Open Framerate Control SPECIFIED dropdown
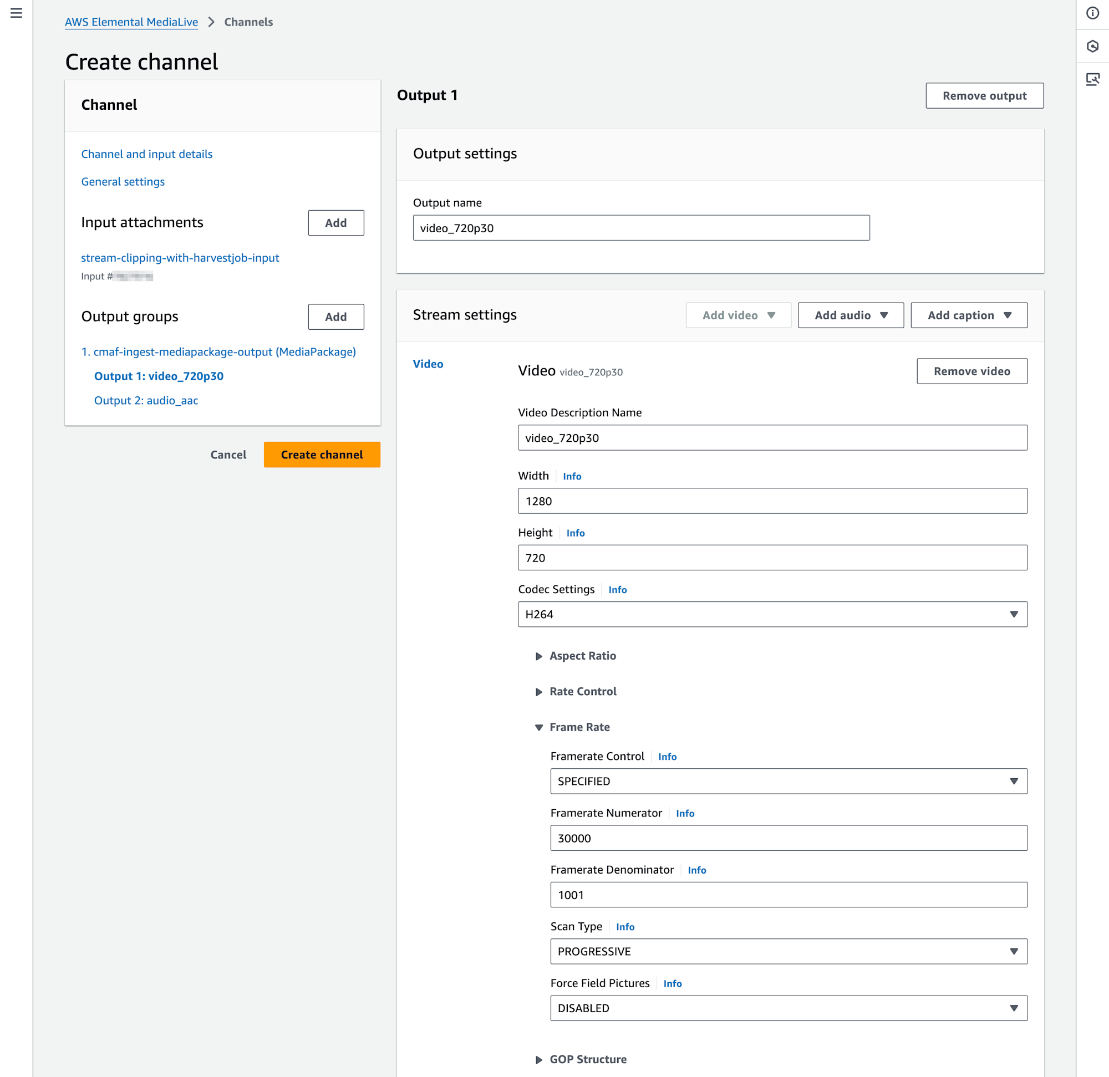The image size is (1109, 1077). click(788, 781)
